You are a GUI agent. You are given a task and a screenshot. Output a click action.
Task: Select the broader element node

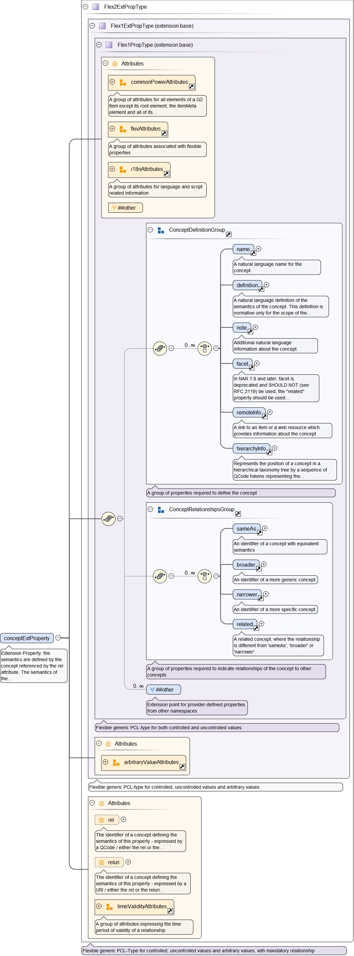(246, 565)
